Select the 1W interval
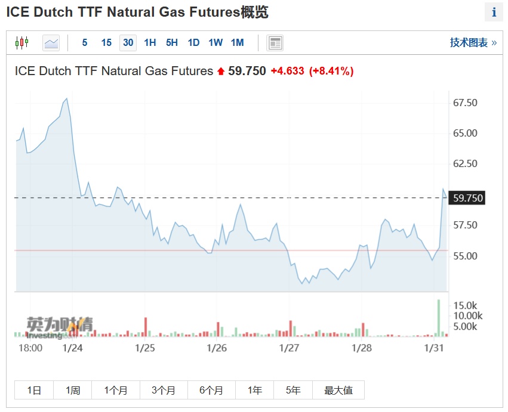This screenshot has width=508, height=412. coord(215,42)
